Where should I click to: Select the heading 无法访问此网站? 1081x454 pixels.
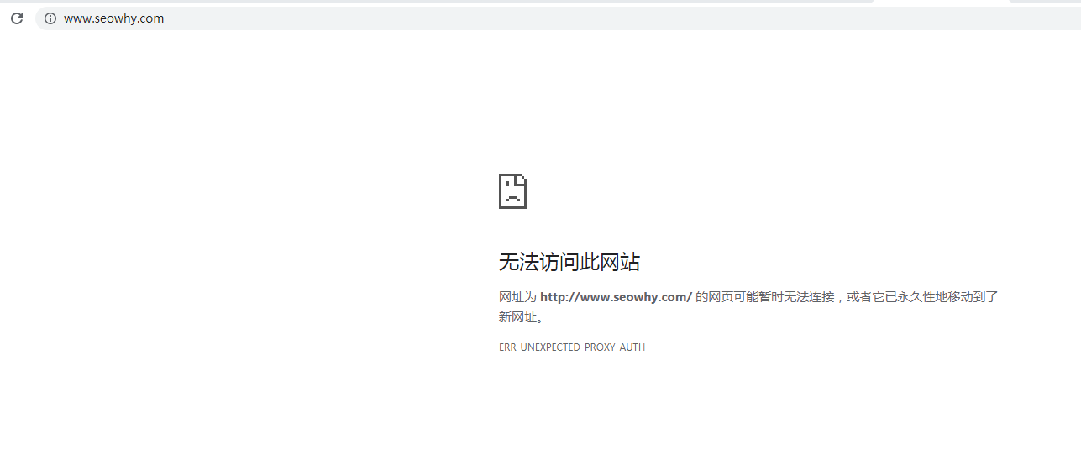[569, 263]
